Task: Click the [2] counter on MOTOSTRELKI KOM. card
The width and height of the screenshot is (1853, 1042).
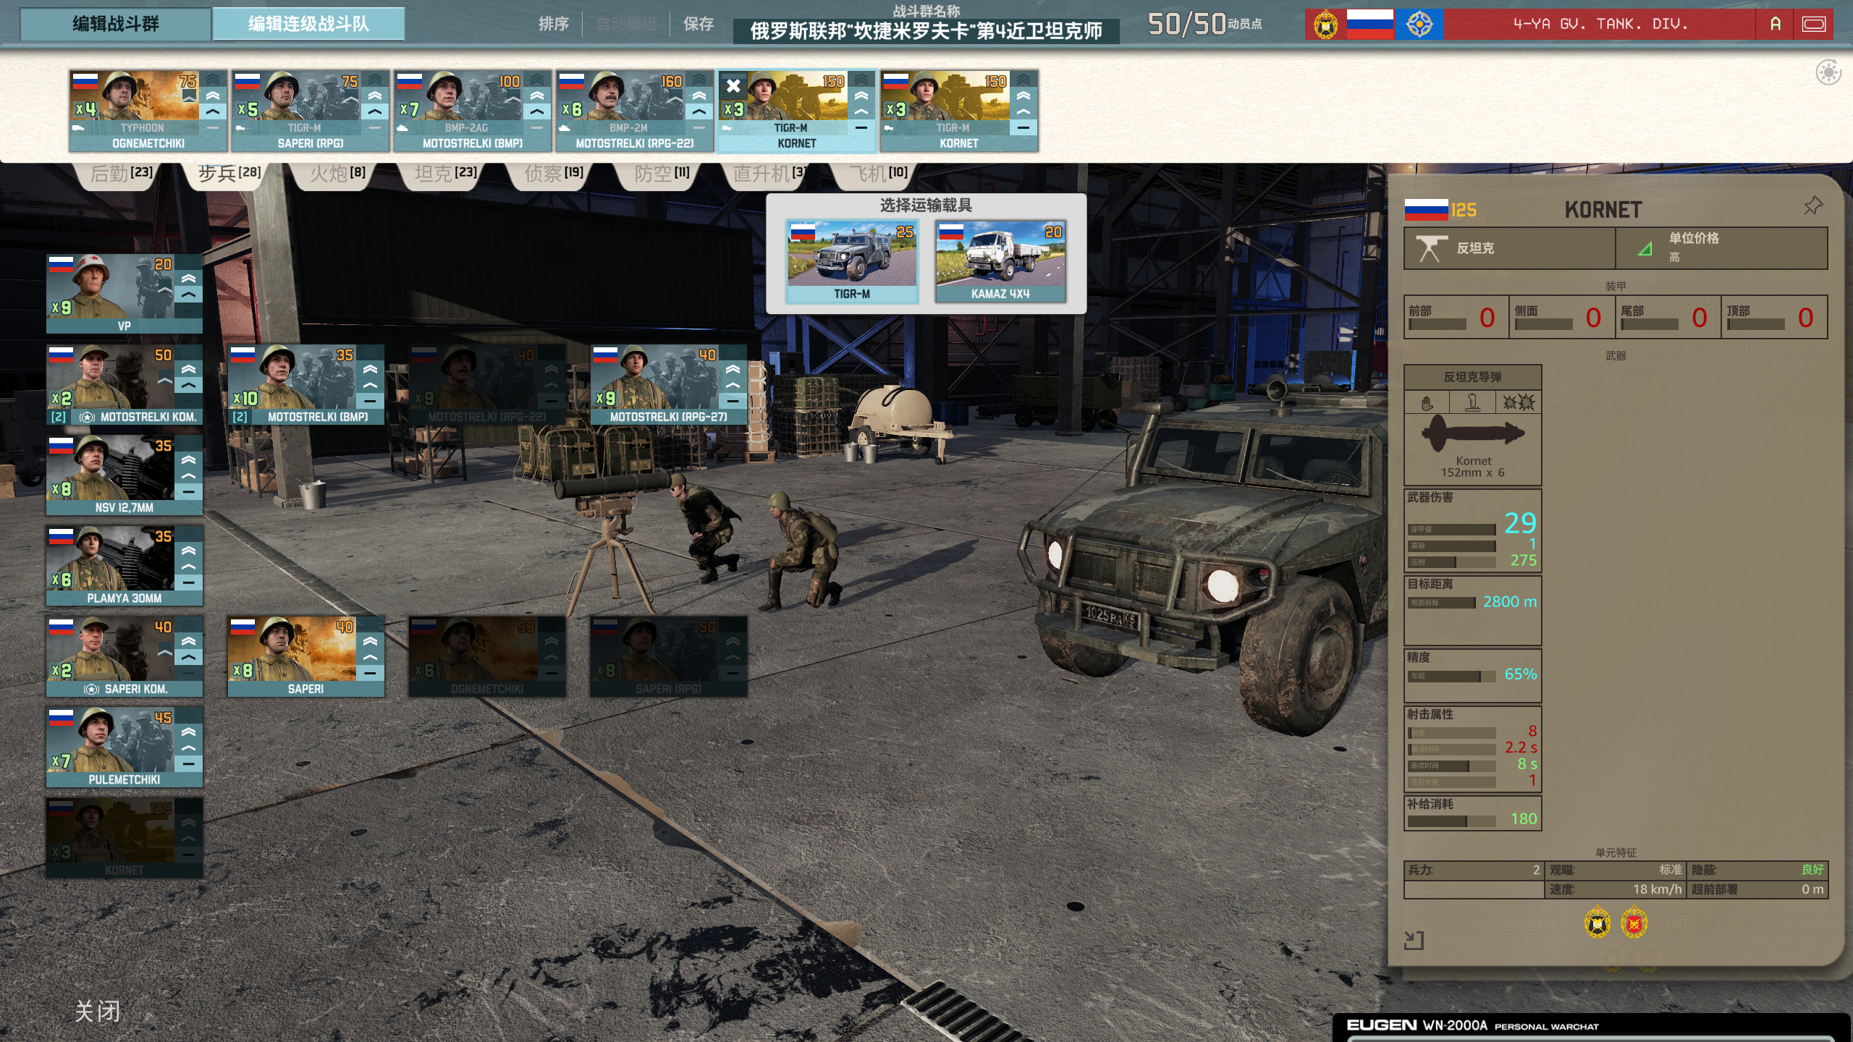Action: click(59, 418)
